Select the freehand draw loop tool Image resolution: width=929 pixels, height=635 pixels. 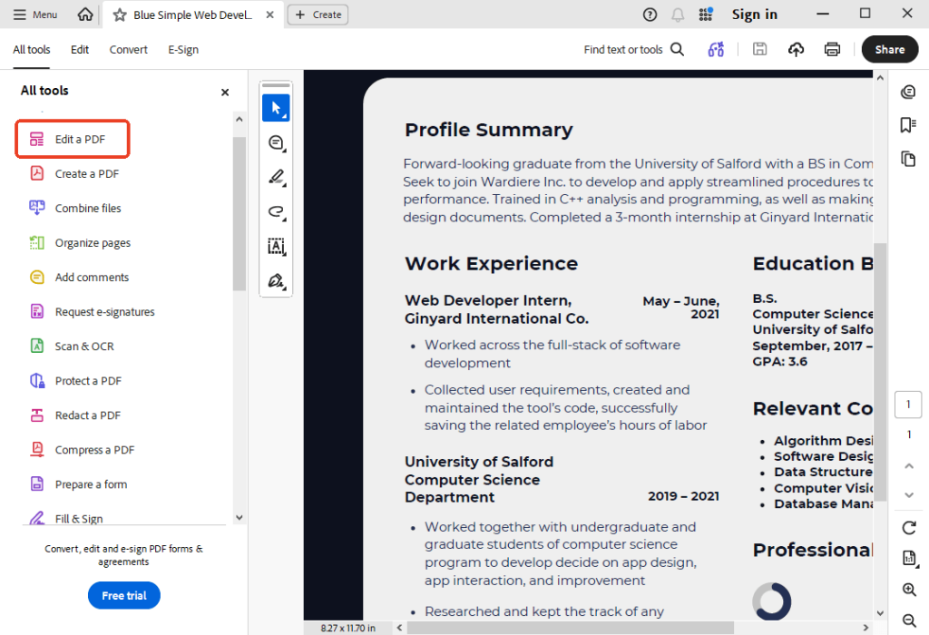click(x=276, y=211)
